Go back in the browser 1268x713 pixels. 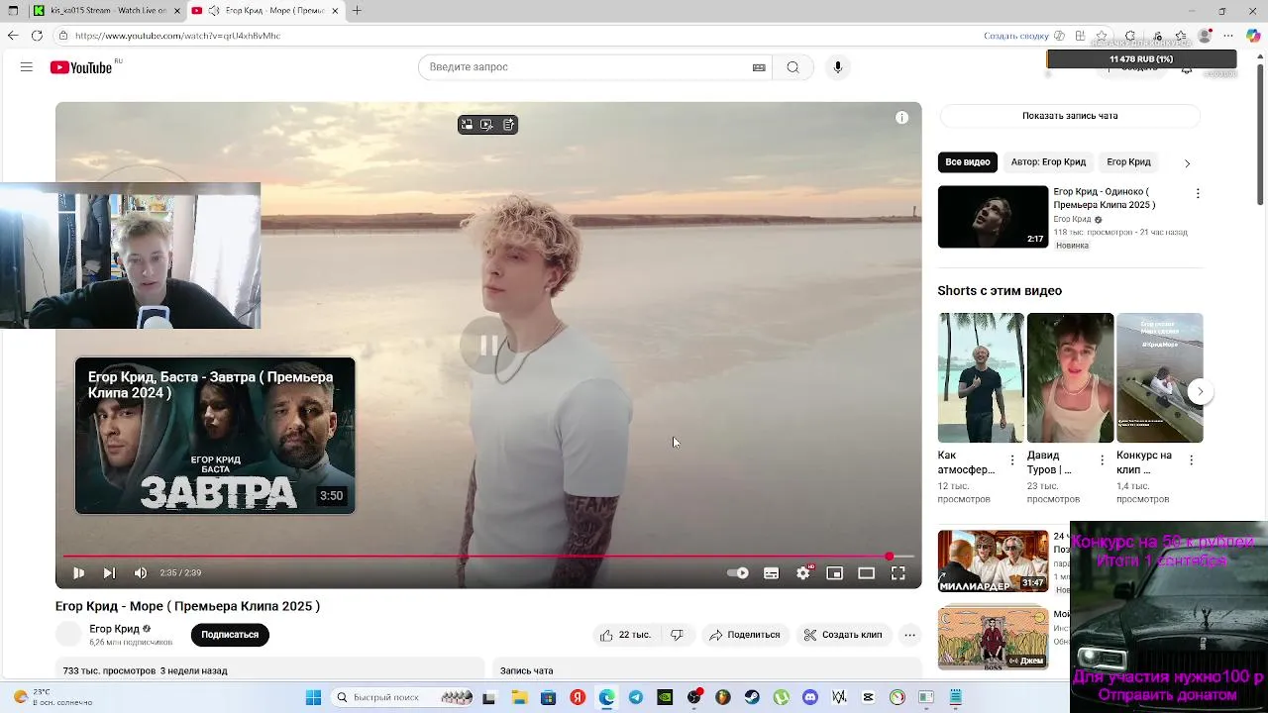tap(13, 36)
